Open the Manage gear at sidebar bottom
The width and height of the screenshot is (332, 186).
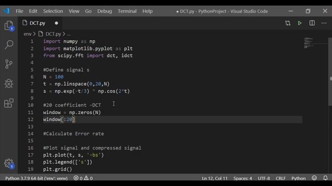pos(9,164)
